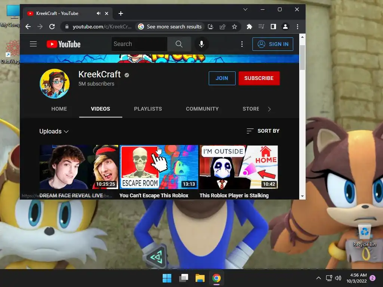
Task: Reload the page with refresh icon
Action: (52, 27)
